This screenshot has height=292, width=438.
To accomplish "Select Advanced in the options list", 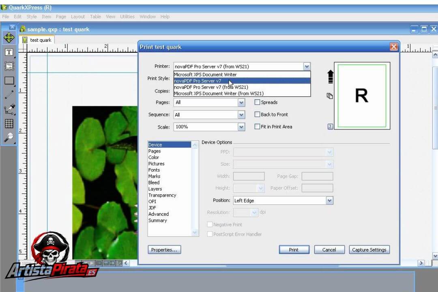I will click(x=169, y=214).
